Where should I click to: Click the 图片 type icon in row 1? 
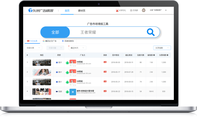point(57,62)
